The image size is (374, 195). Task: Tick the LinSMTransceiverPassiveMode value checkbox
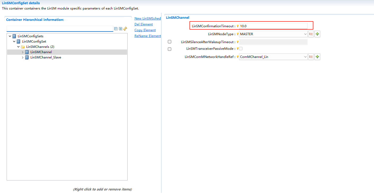pyautogui.click(x=241, y=49)
